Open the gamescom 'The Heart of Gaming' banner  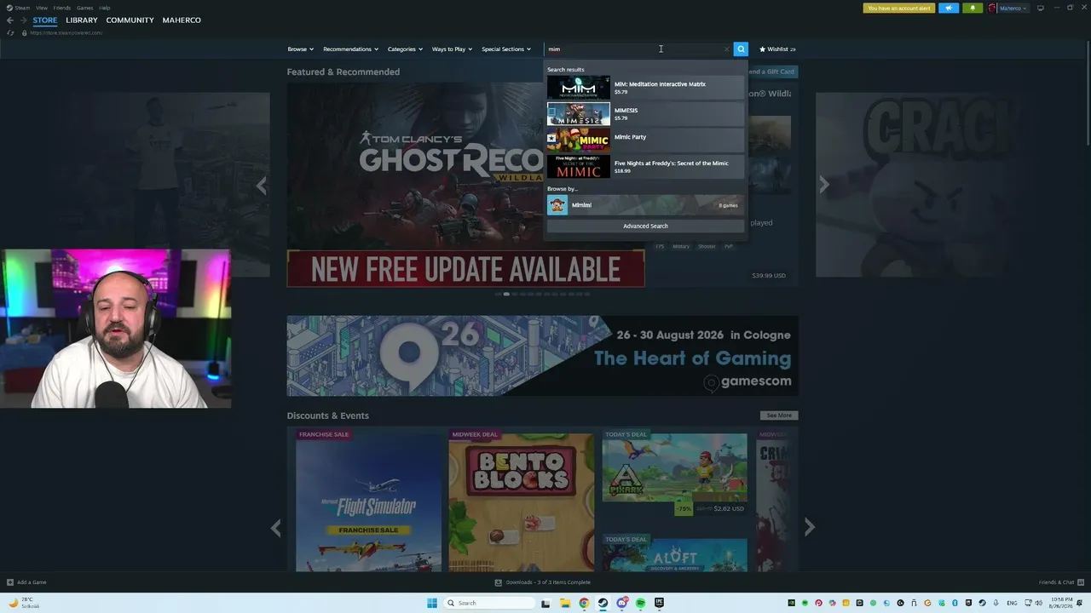pyautogui.click(x=542, y=356)
